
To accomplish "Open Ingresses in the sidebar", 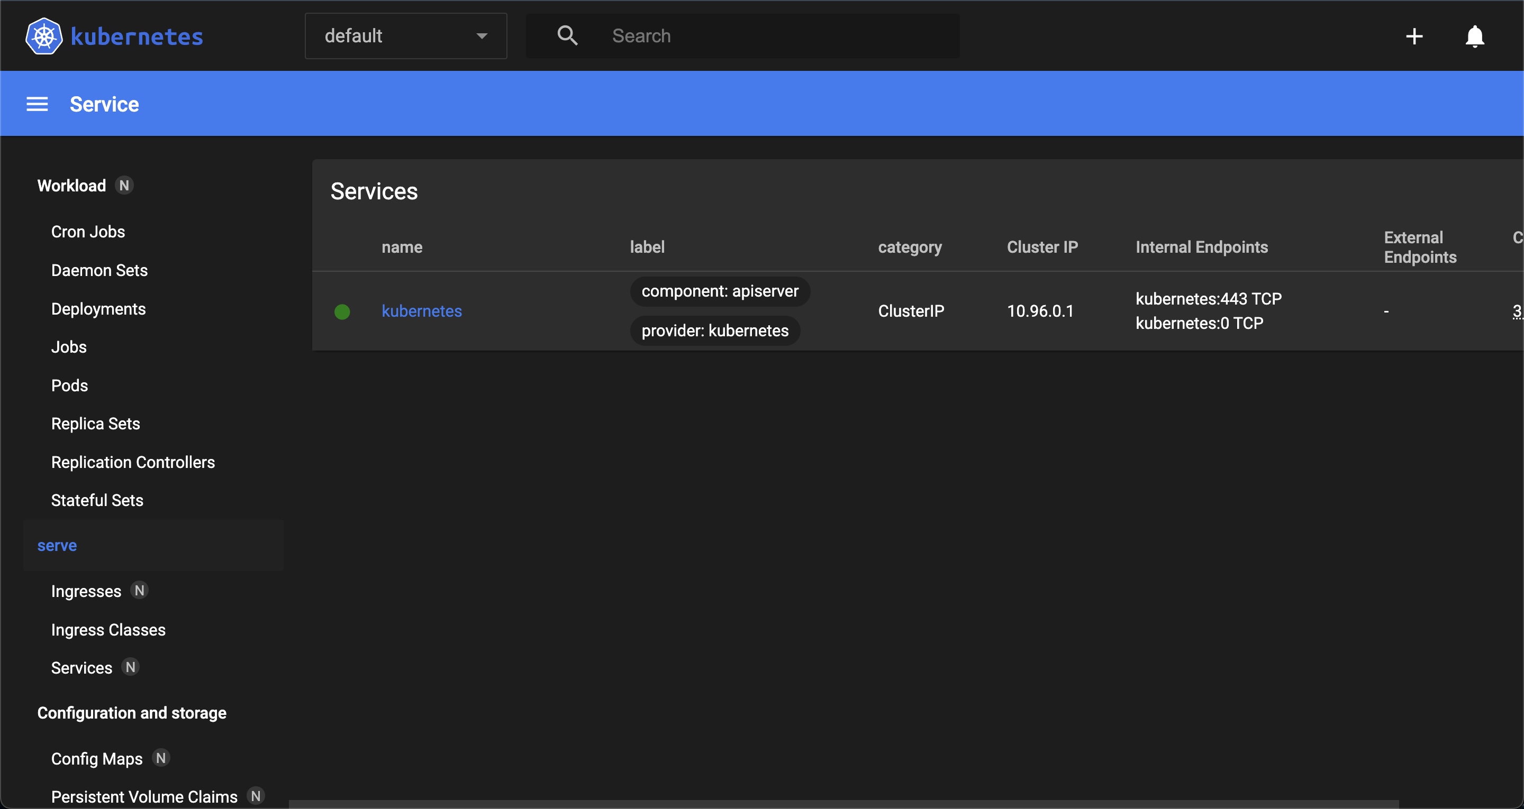I will [86, 591].
